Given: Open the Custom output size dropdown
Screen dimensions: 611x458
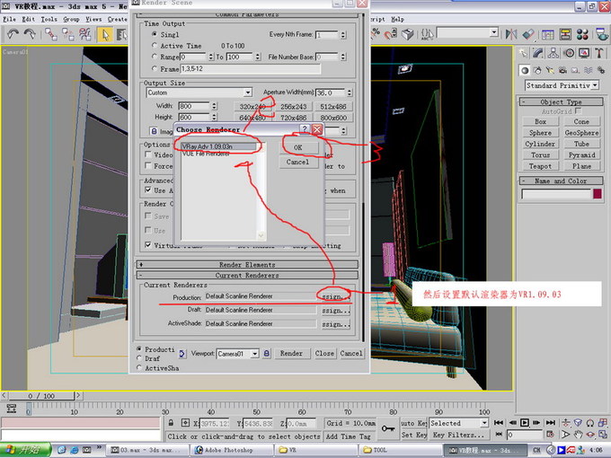Looking at the screenshot, I should [199, 92].
